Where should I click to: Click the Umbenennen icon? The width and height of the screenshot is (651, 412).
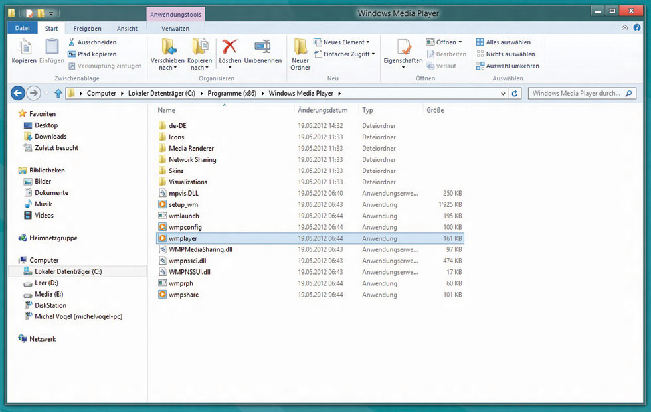click(x=262, y=47)
